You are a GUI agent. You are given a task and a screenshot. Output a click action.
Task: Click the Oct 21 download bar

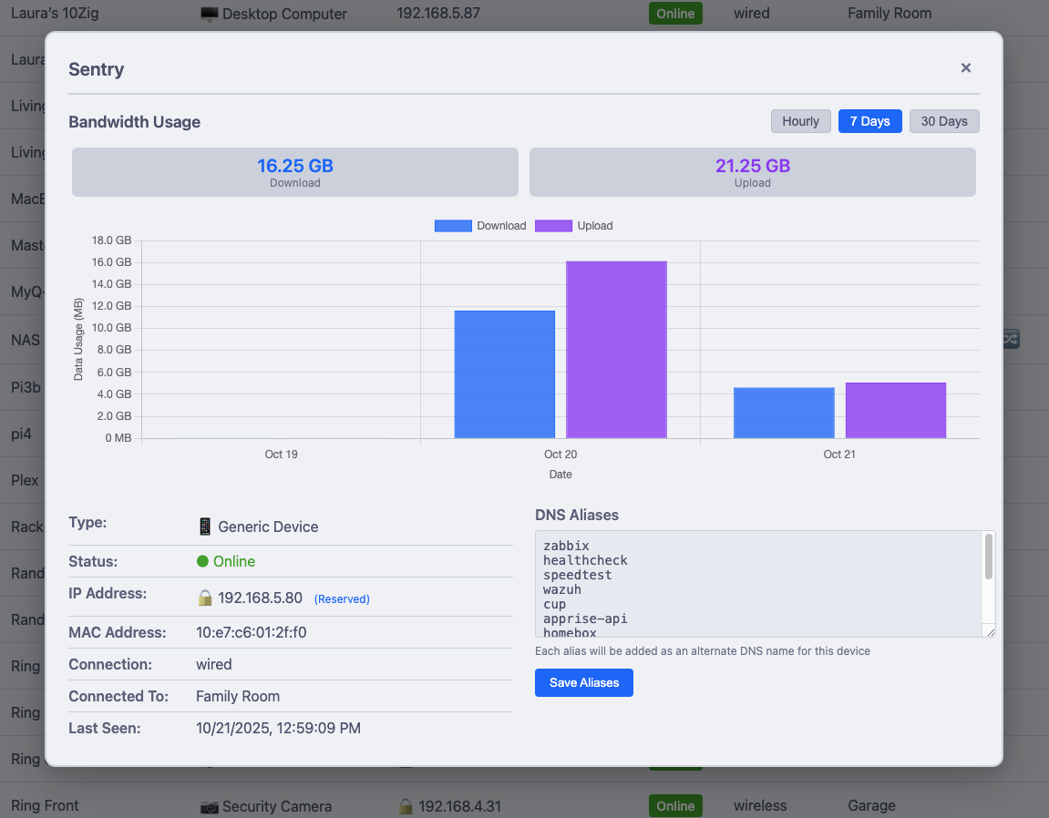[x=784, y=413]
